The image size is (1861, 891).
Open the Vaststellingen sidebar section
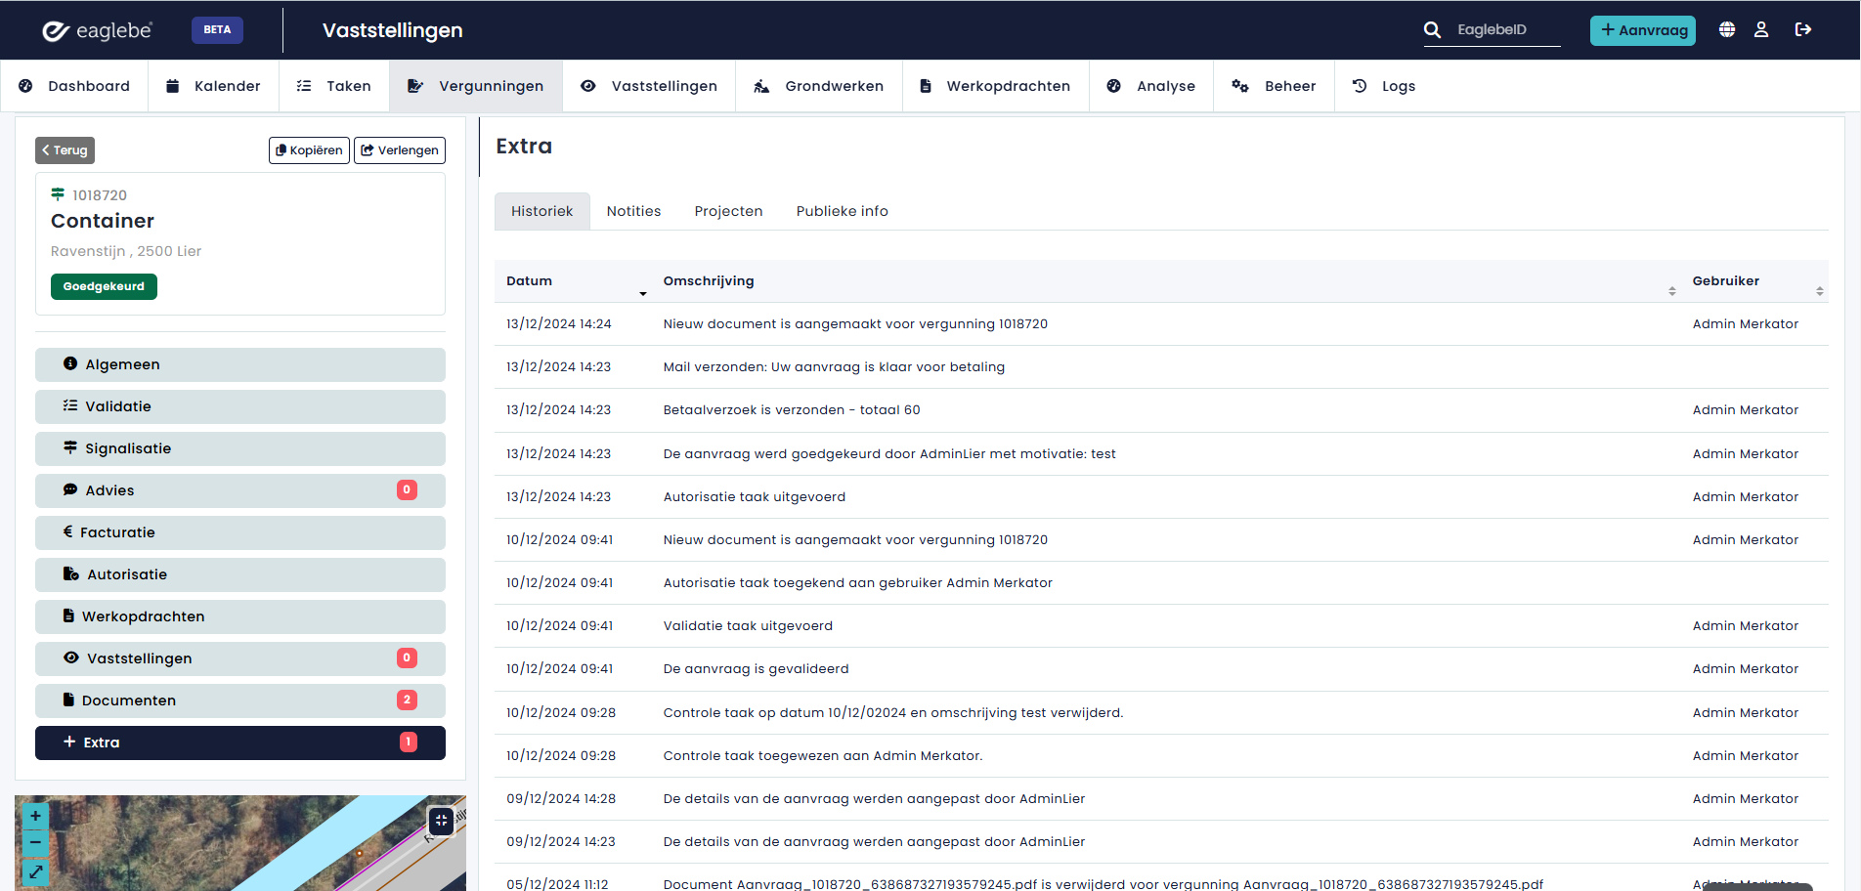pyautogui.click(x=240, y=658)
